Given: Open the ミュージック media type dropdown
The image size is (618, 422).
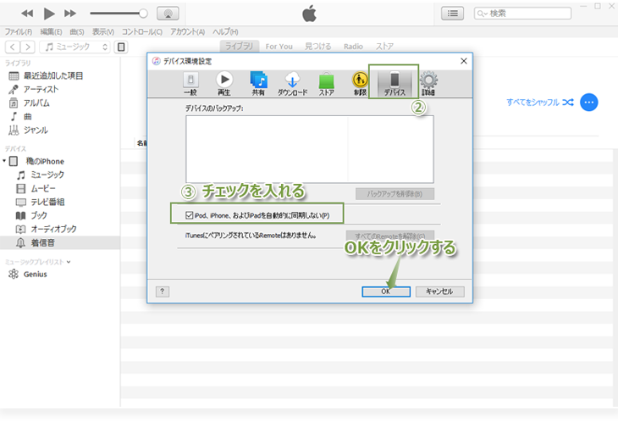Looking at the screenshot, I should tap(74, 47).
